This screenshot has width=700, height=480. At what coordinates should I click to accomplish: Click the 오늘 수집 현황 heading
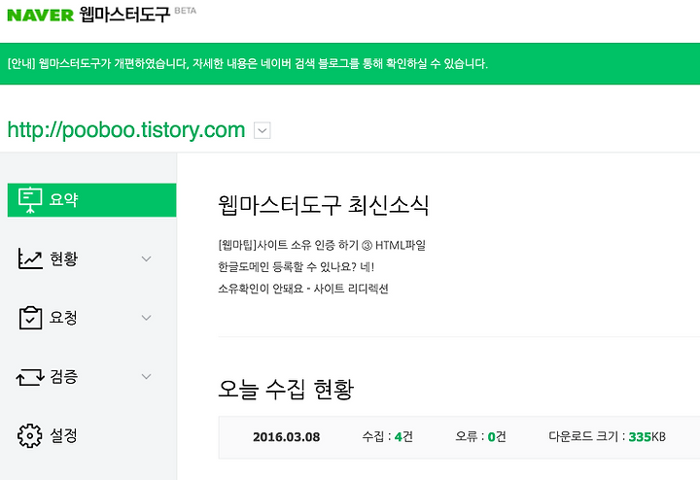286,389
